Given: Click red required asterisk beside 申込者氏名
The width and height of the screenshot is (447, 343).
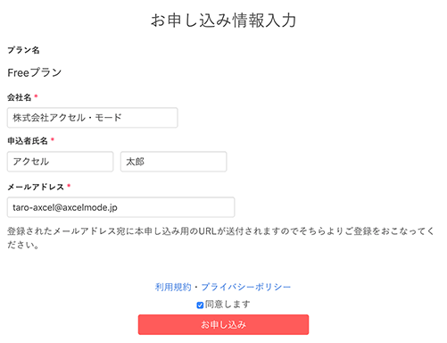Looking at the screenshot, I should (x=53, y=139).
